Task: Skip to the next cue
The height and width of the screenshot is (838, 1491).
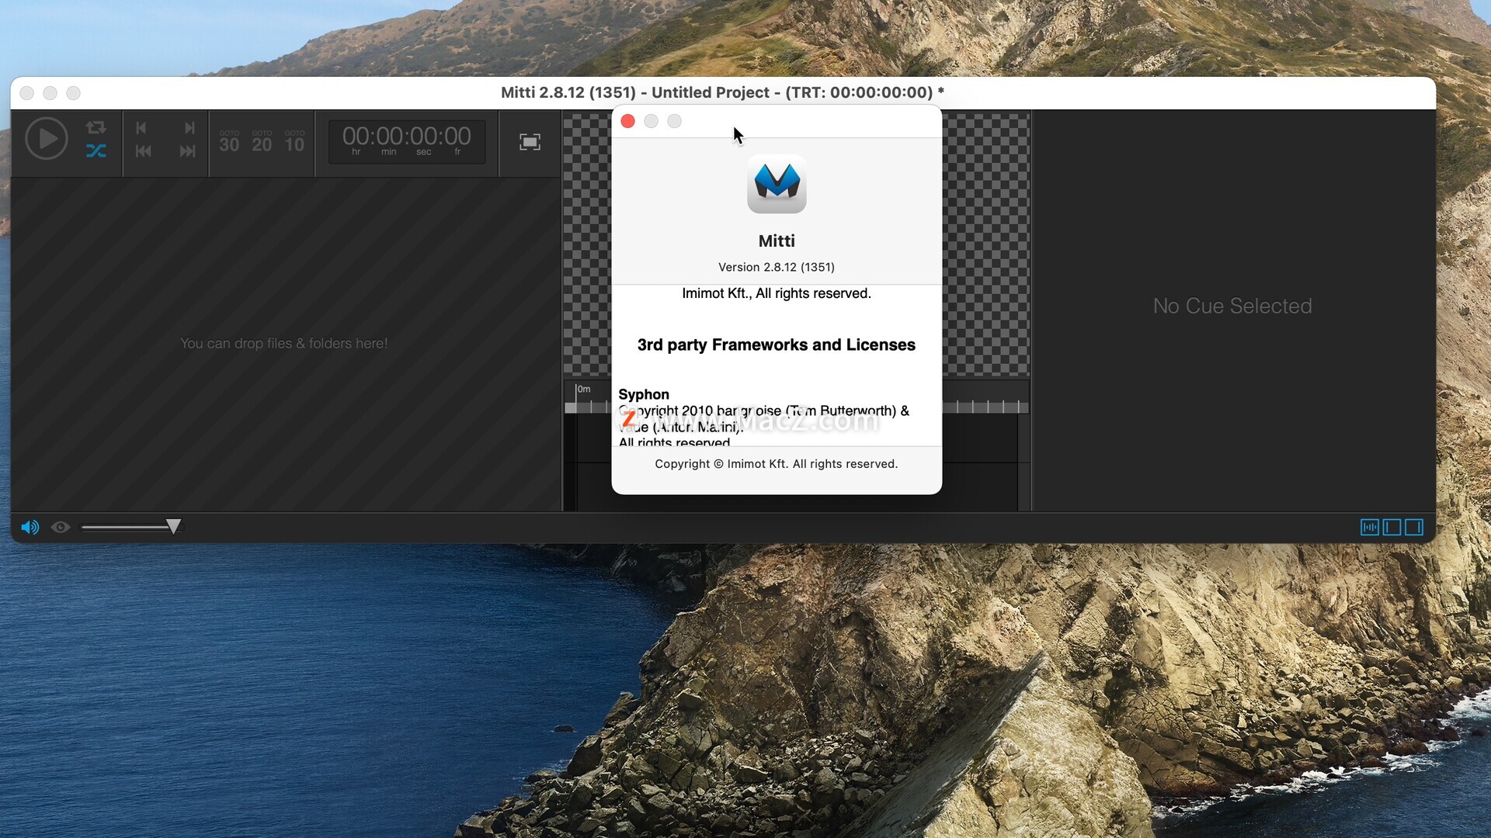Action: [x=188, y=151]
